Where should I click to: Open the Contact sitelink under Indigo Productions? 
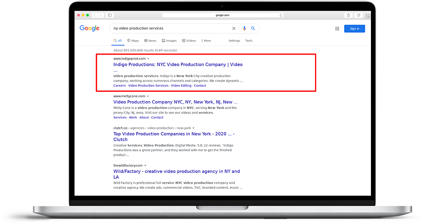pos(200,86)
